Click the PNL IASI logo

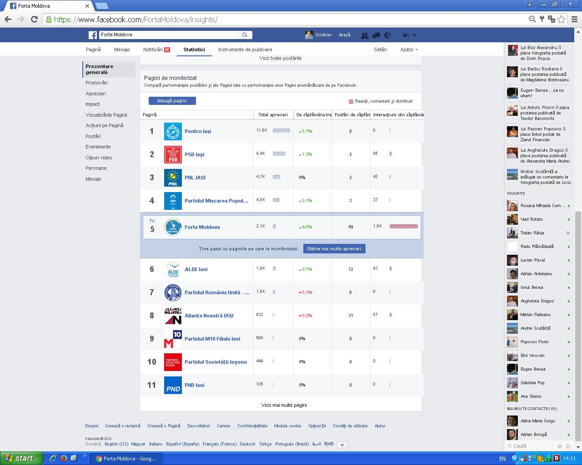173,178
